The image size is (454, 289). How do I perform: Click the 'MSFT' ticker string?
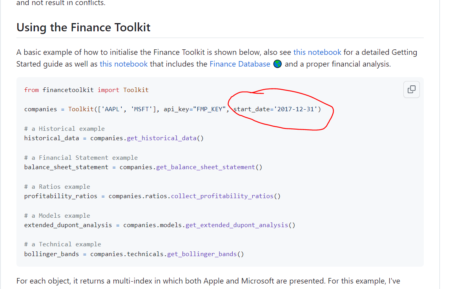(141, 109)
